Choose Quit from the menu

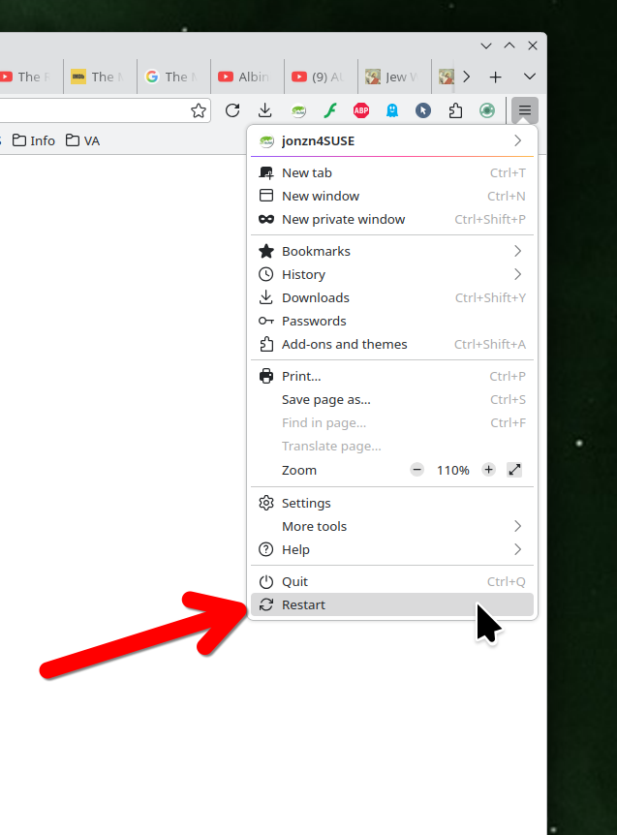(x=392, y=582)
